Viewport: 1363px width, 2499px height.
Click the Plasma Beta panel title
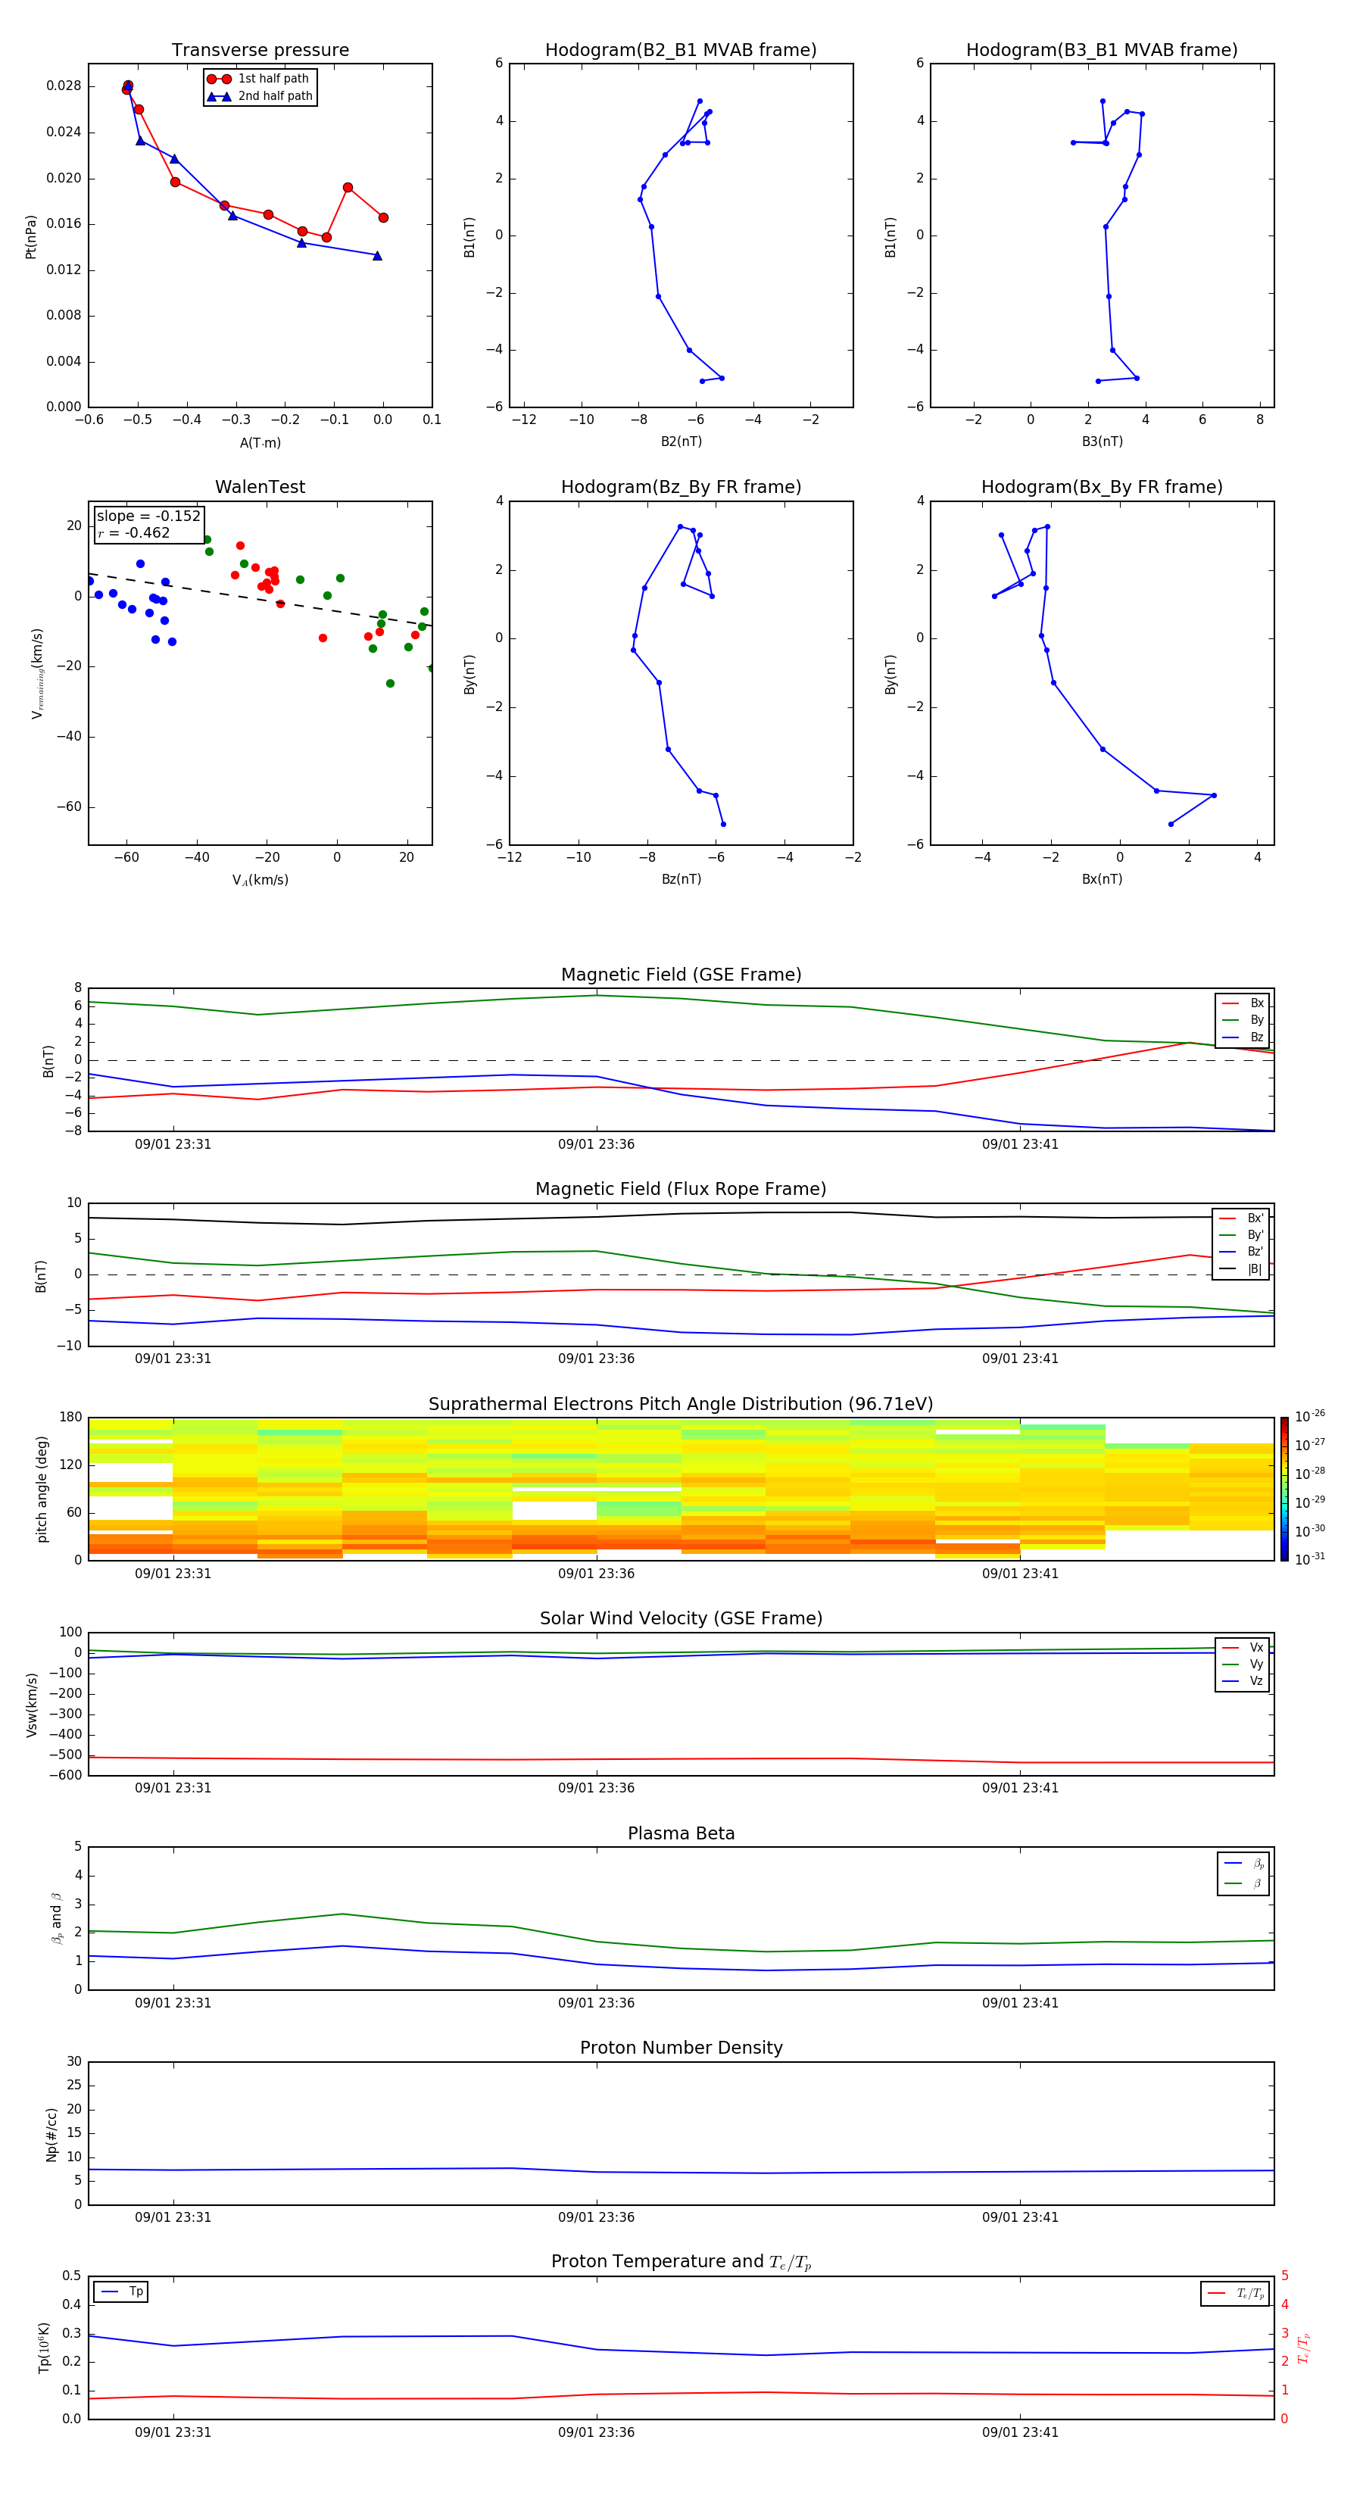point(681,1834)
